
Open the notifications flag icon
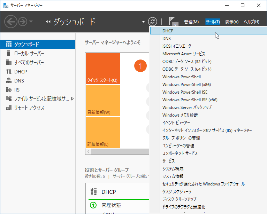click(173, 22)
